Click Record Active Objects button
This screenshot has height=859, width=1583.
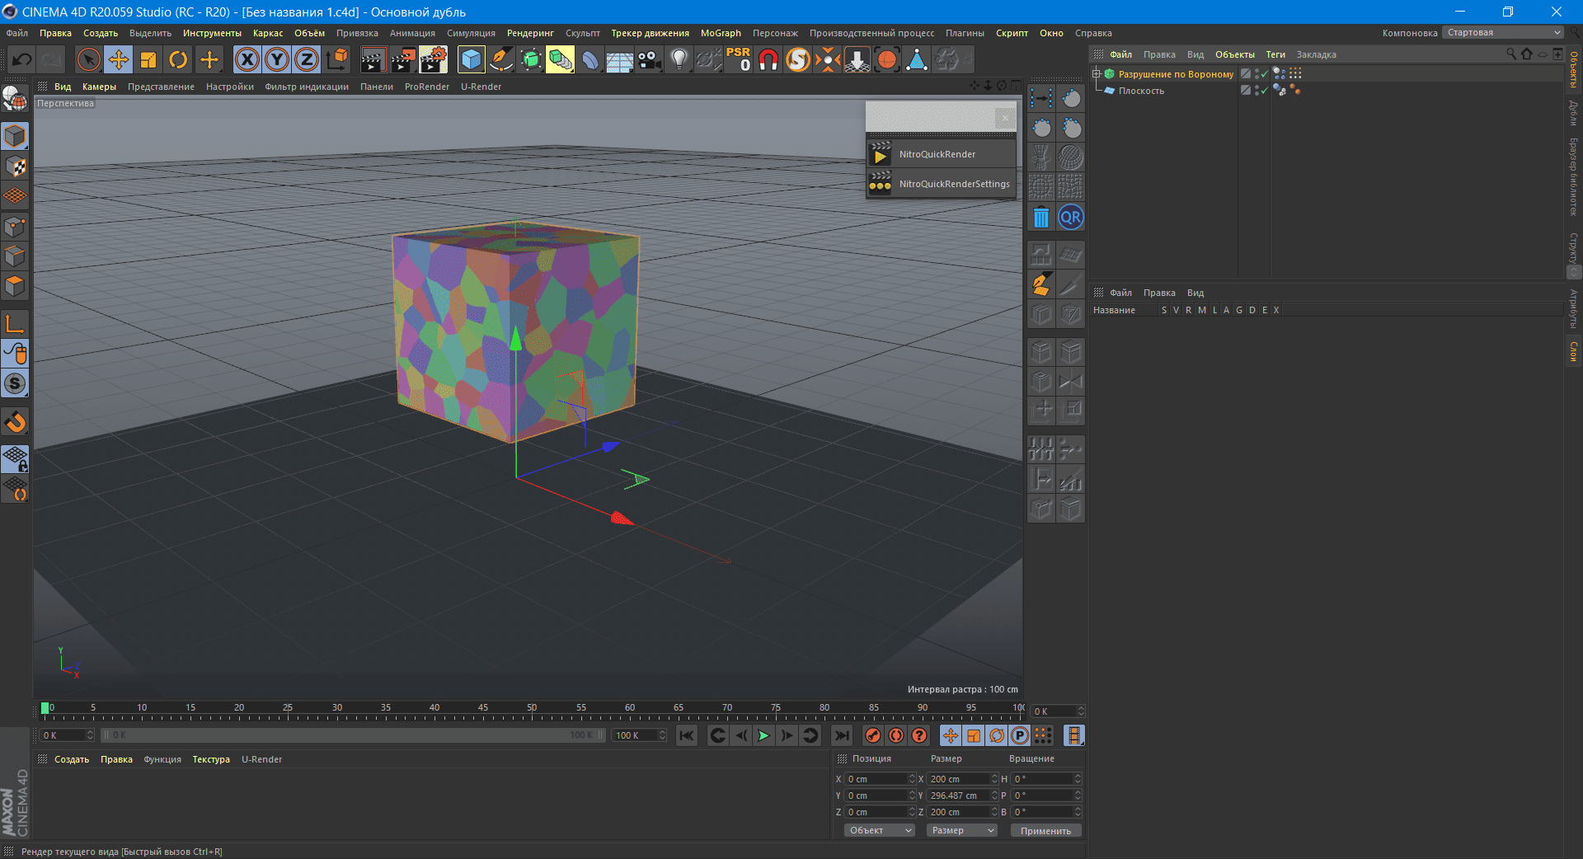(873, 735)
